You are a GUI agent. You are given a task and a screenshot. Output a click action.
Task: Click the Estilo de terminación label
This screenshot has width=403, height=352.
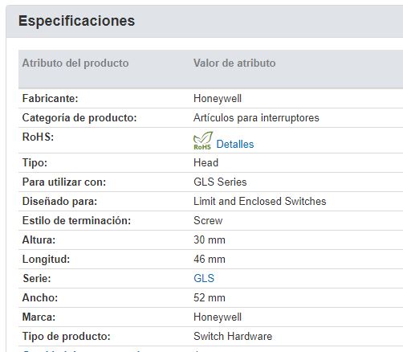point(76,220)
